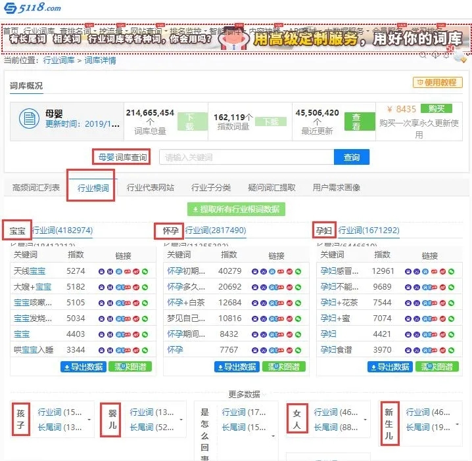The image size is (472, 461).
Task: Click 提取所有行业根词数据 green button
Action: pos(236,209)
